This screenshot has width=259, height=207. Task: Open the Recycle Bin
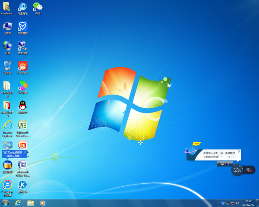click(7, 66)
